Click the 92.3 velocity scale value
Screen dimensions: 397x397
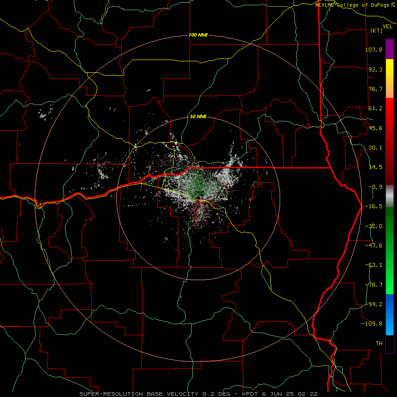(375, 69)
